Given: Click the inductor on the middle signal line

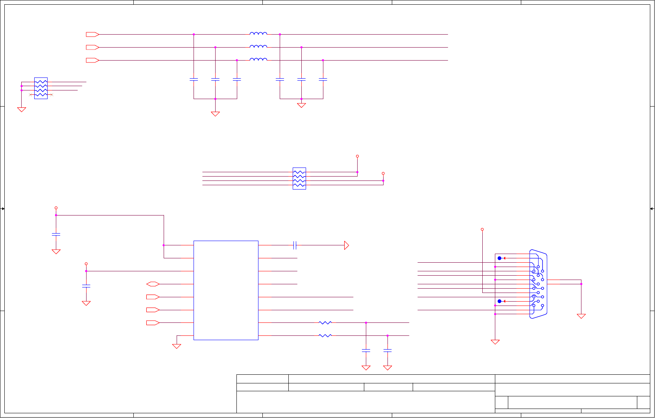Looking at the screenshot, I should (258, 46).
